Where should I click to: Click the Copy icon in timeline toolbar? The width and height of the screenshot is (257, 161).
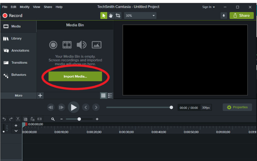(25, 119)
